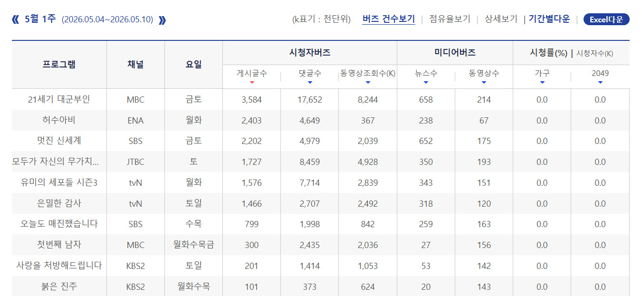Screen dimensions: 642x296
Task: Click the 미디어버즈 group header
Action: [x=455, y=53]
